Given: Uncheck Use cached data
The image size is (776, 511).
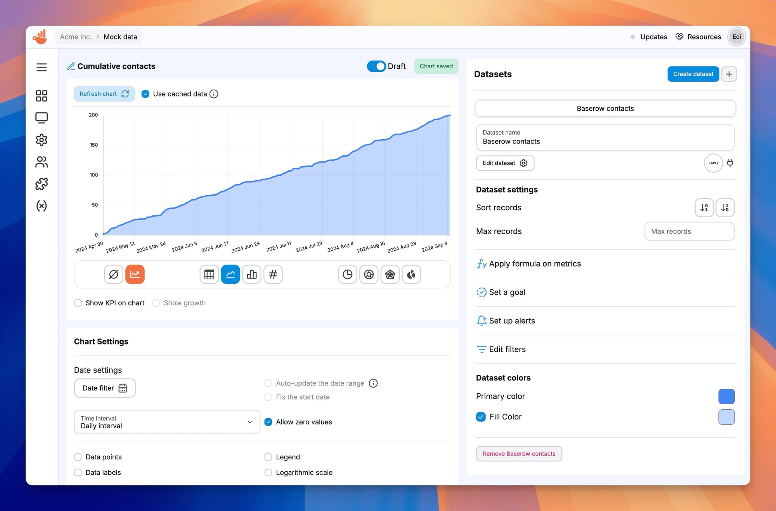Looking at the screenshot, I should pos(145,94).
